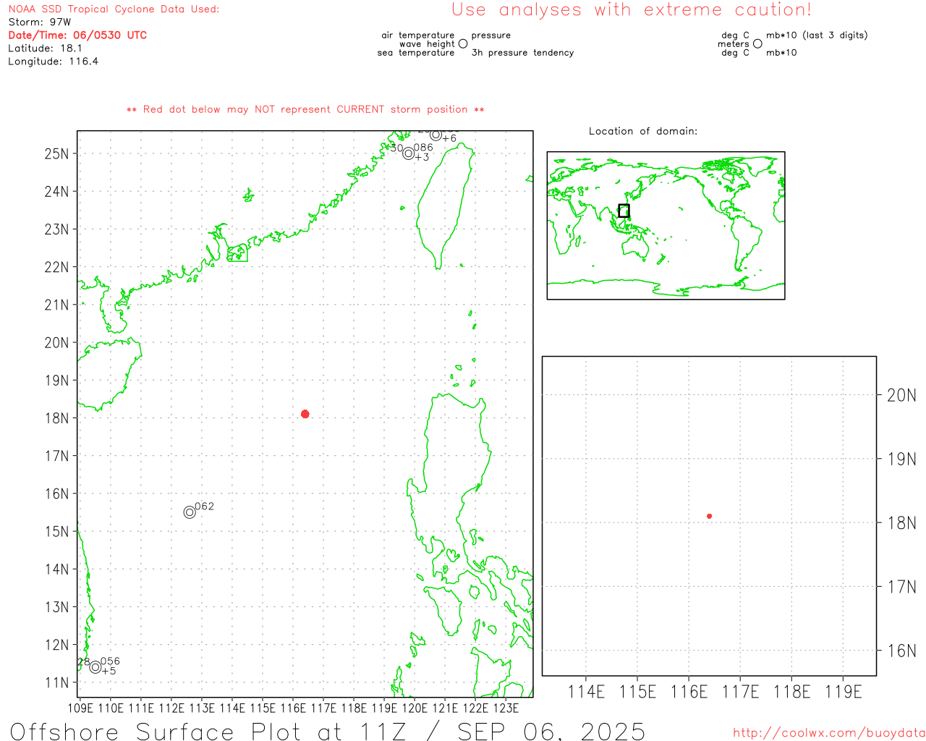Click the 114E label on zoomed inset map
This screenshot has width=926, height=741.
point(586,693)
